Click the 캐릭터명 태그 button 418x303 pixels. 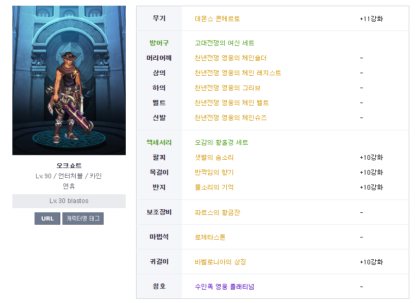point(83,218)
